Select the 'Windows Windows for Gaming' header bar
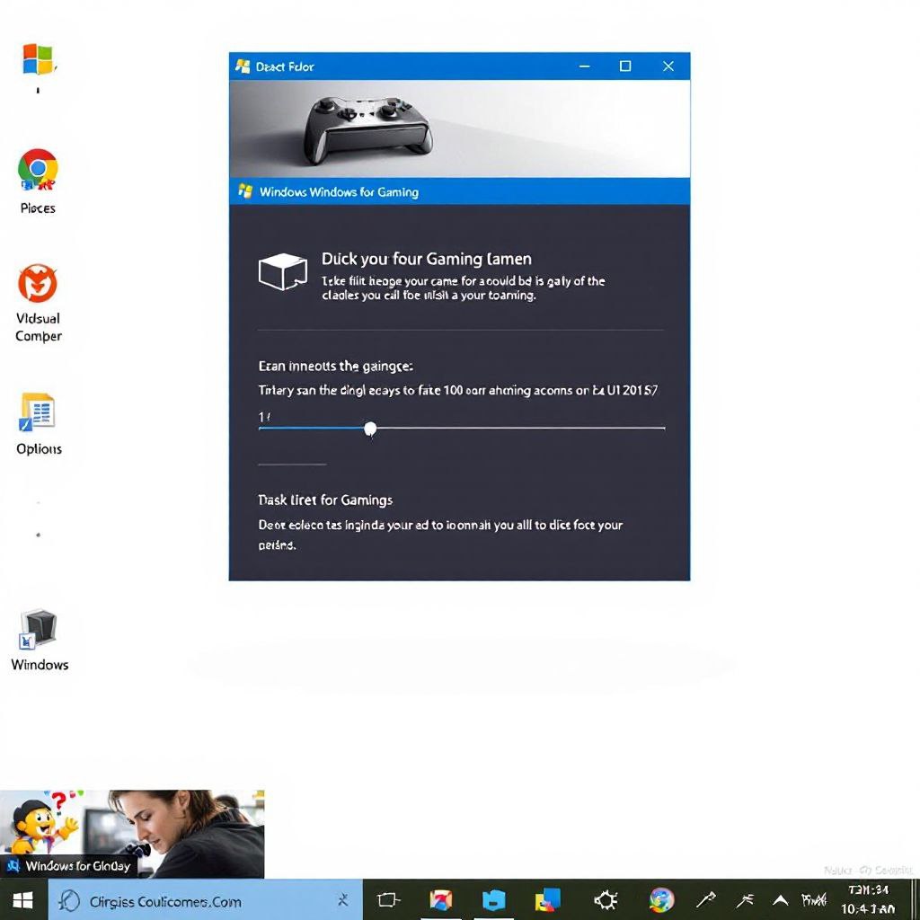 [459, 191]
